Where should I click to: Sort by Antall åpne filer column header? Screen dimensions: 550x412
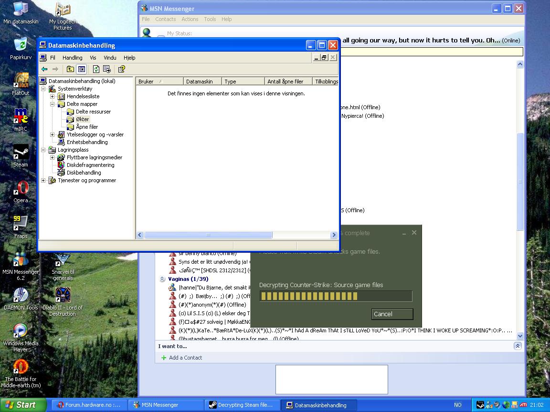pyautogui.click(x=289, y=81)
